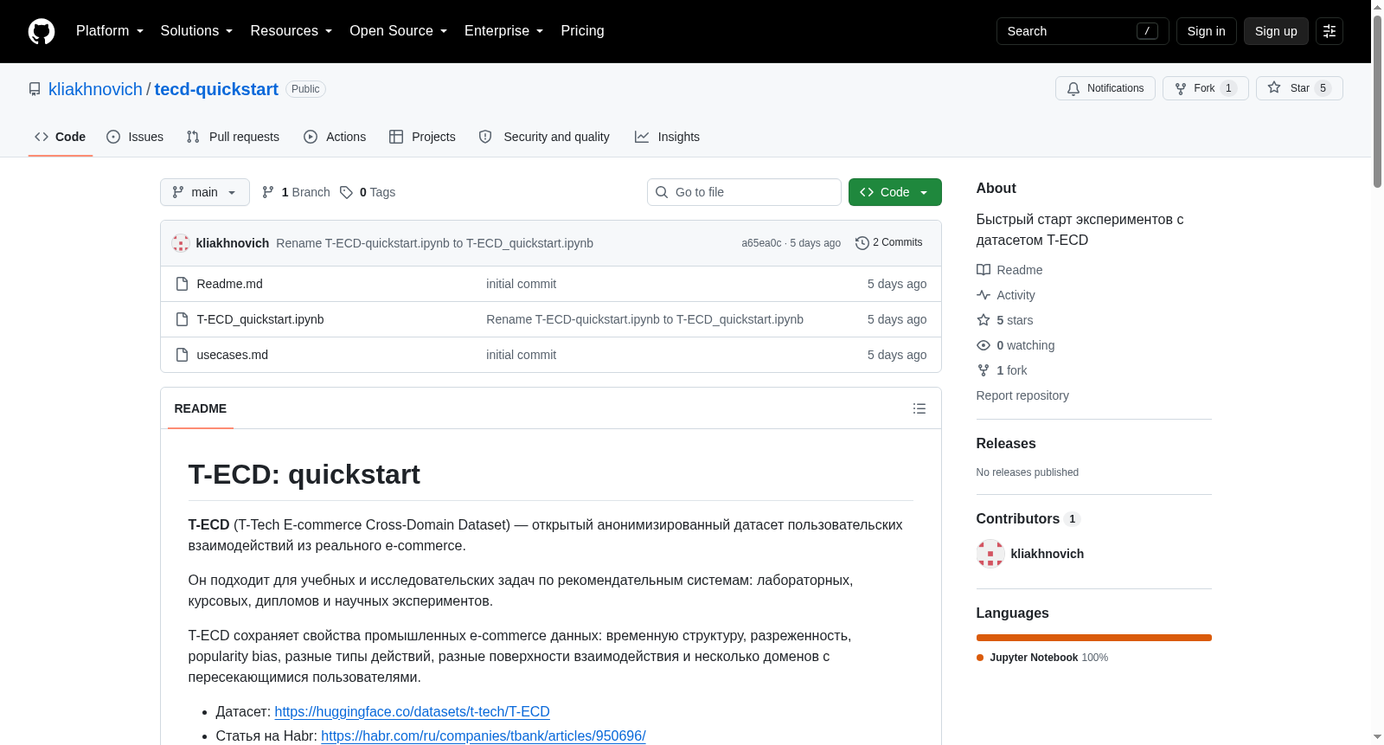
Task: Open the global navigation settings icon
Action: click(x=1330, y=31)
